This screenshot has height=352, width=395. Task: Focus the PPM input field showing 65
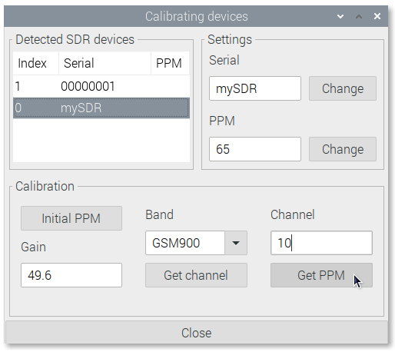[255, 149]
